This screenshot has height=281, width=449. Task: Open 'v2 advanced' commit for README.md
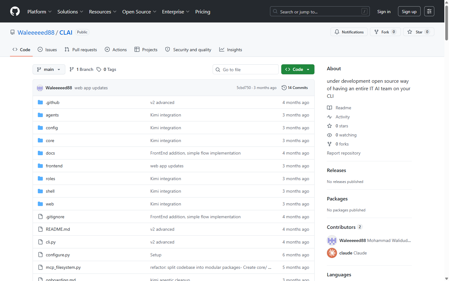(x=162, y=229)
